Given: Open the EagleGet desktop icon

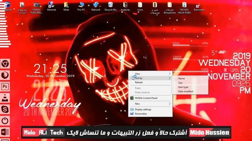Looking at the screenshot, I should coord(7,6).
